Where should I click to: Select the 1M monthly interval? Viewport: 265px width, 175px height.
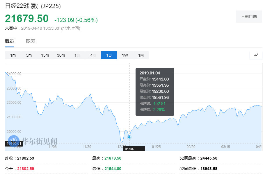pos(141,55)
